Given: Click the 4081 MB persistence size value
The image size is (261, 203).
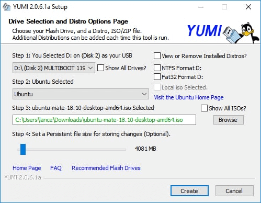Looking at the screenshot, I should 145,149.
